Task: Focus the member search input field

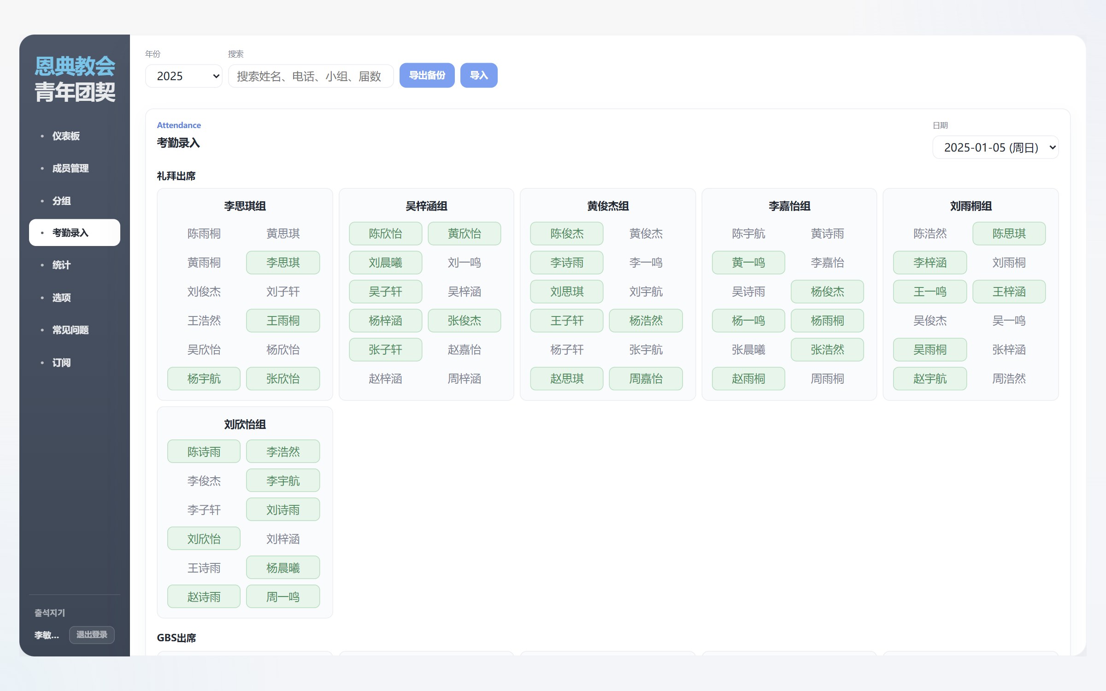Action: (x=311, y=76)
